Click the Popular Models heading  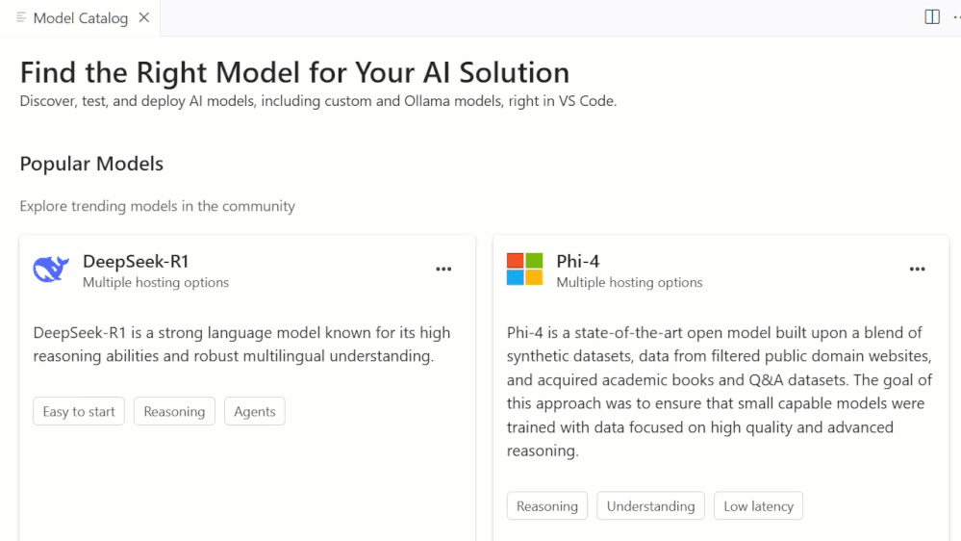click(91, 164)
